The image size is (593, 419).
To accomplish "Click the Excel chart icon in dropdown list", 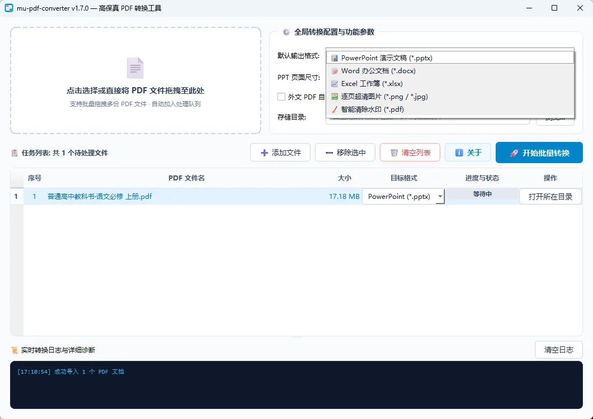I will pyautogui.click(x=335, y=84).
